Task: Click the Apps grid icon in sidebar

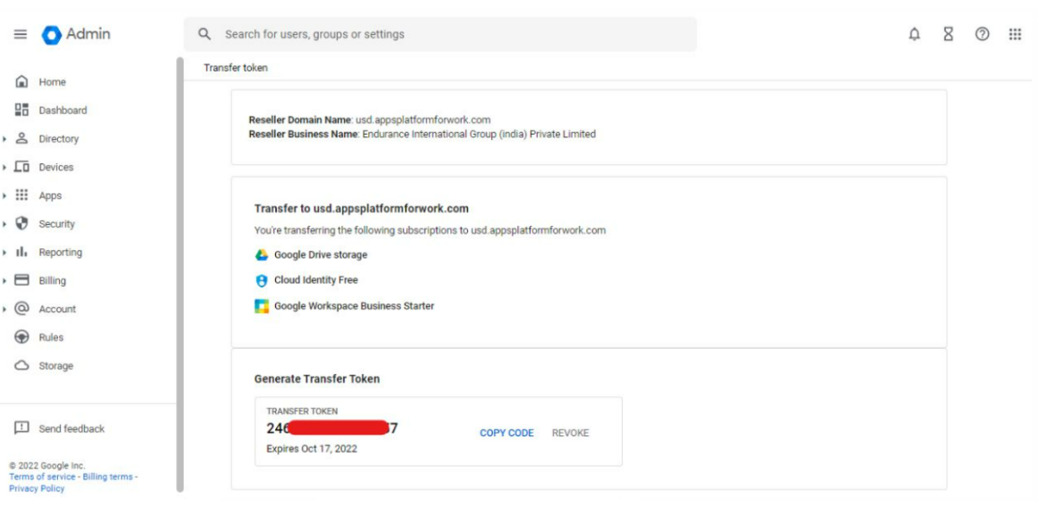Action: point(21,195)
